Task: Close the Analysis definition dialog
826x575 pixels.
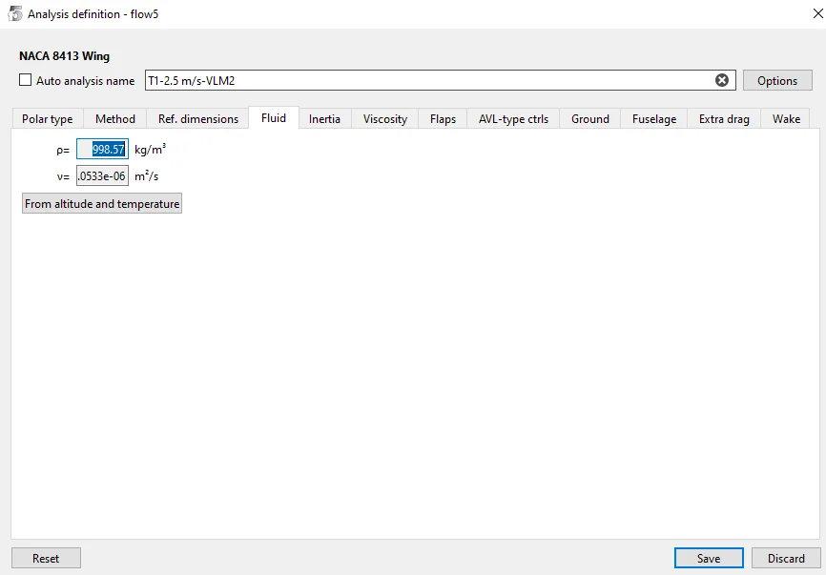Action: coord(817,13)
